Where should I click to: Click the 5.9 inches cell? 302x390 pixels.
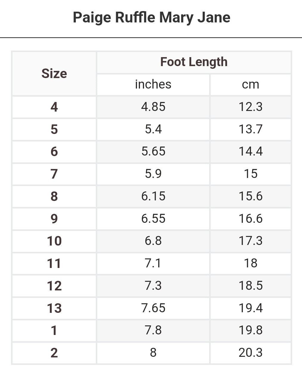click(x=153, y=174)
